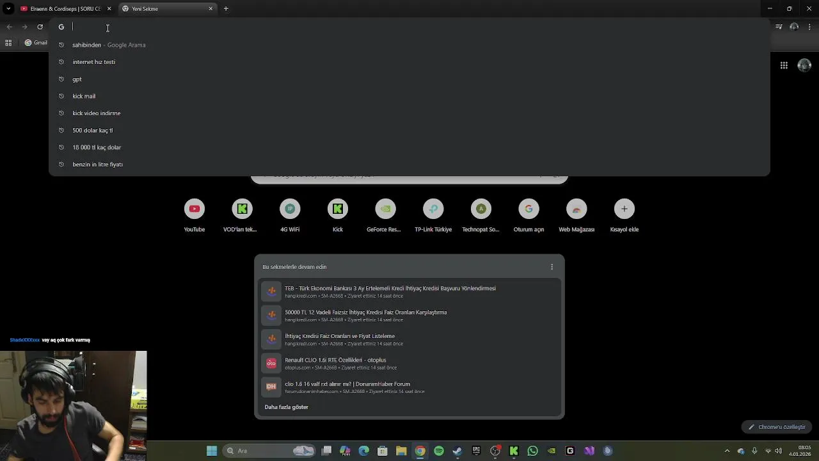Open Renault CLIO 1.6i RTE Özellikleri entry

[x=409, y=363]
